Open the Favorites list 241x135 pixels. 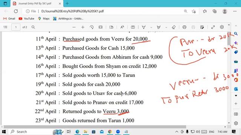click(205, 11)
